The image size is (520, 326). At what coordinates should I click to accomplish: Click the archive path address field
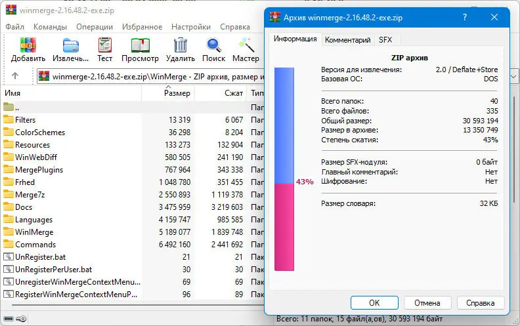(150, 77)
